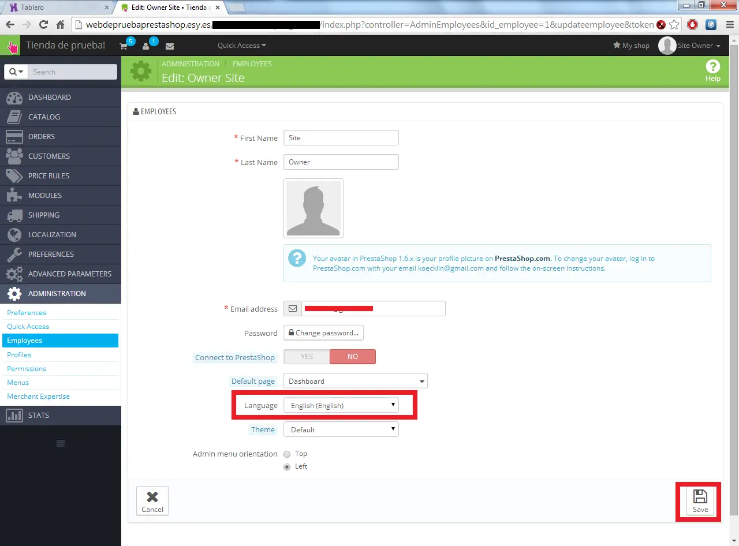Open the new customers notification icon

(x=146, y=46)
